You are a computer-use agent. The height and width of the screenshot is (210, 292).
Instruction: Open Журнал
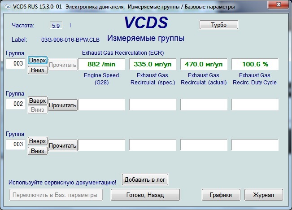264,195
